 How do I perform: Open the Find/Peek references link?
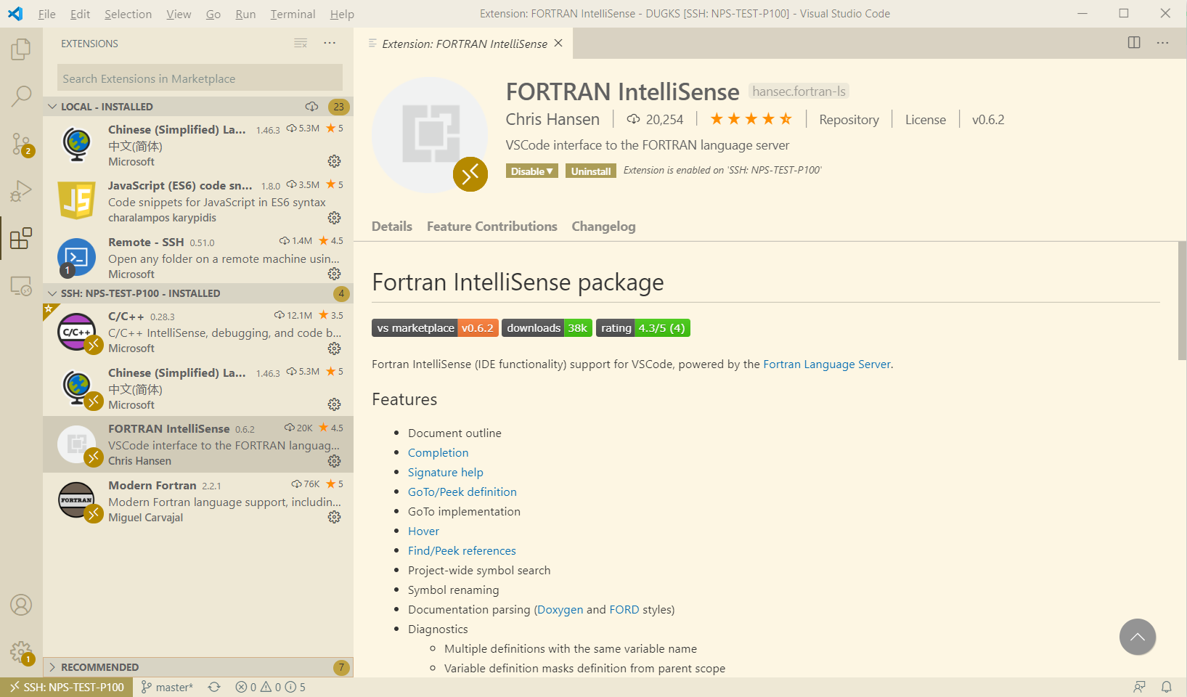pos(462,551)
